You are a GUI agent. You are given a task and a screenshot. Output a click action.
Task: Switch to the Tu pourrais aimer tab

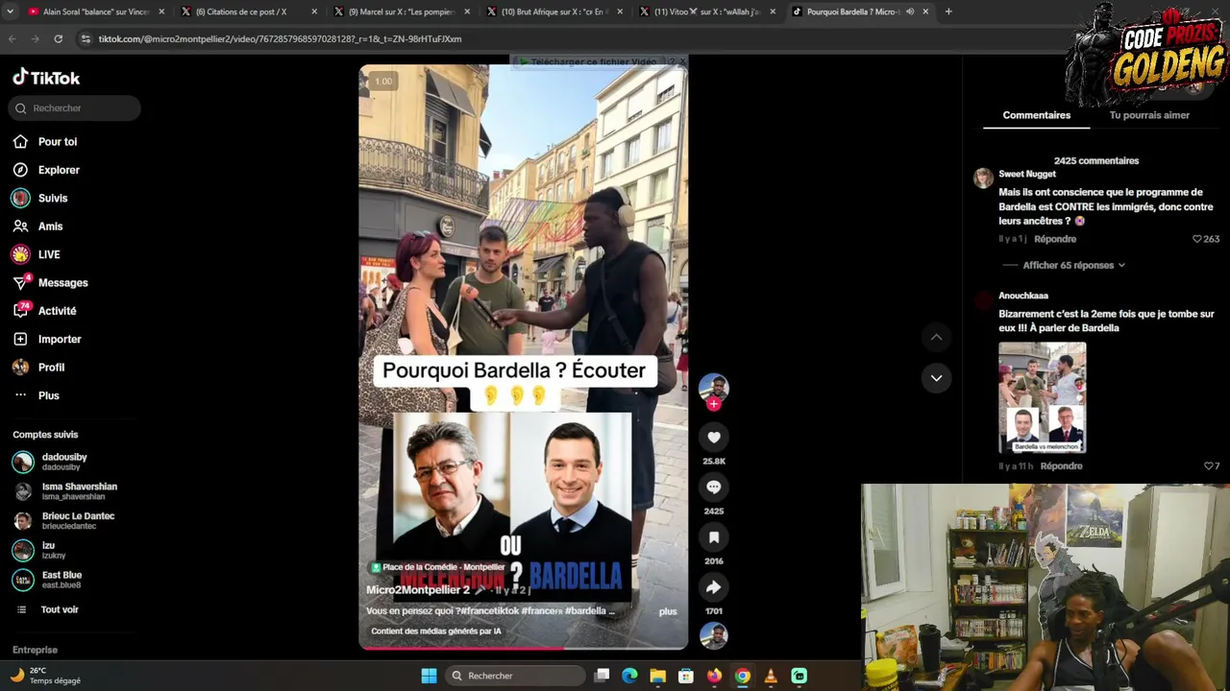click(1149, 115)
